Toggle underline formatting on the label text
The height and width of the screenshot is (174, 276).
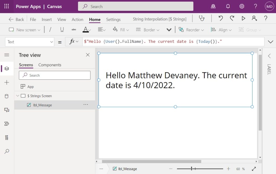tap(62, 30)
